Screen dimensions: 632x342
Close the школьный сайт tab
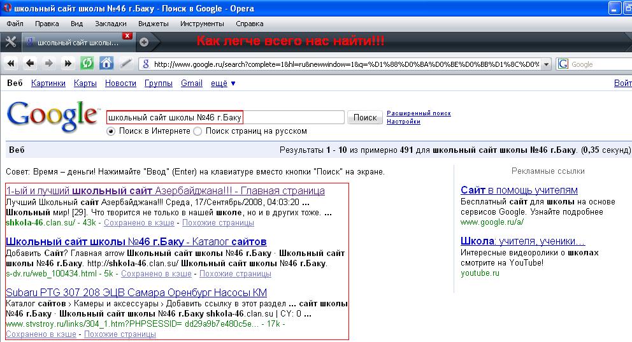pyautogui.click(x=127, y=36)
